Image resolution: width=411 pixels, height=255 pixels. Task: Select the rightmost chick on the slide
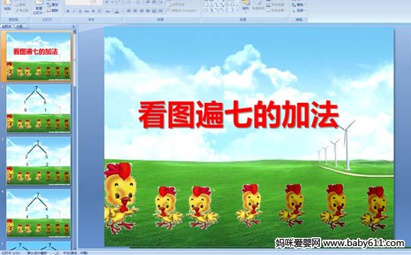click(x=375, y=208)
